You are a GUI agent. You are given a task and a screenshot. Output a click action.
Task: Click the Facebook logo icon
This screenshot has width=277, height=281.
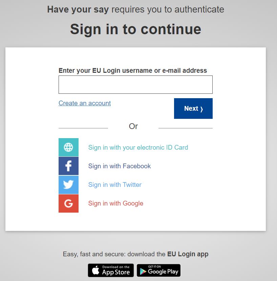pyautogui.click(x=68, y=166)
